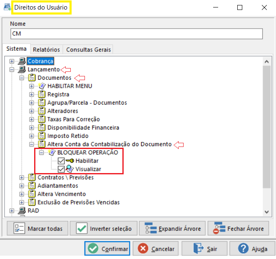
Task: Select the Alteradores tree label
Action: click(63, 111)
